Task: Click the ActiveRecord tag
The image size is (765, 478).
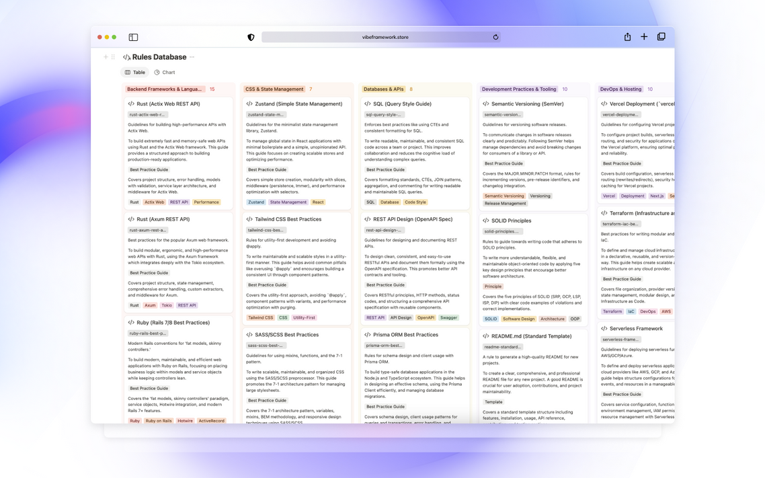Action: click(211, 421)
